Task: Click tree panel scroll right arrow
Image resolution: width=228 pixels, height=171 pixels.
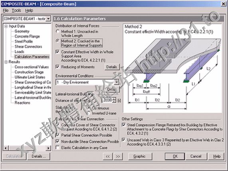Action: [48, 148]
